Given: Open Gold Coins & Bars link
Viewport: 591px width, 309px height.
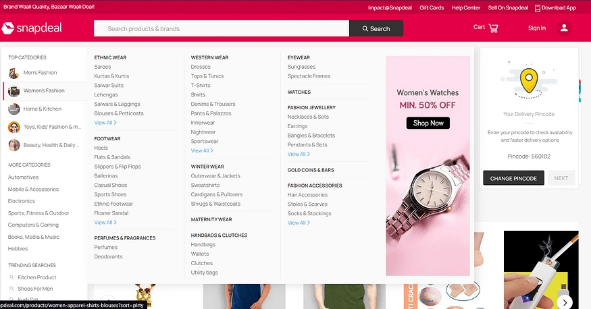Looking at the screenshot, I should (311, 170).
